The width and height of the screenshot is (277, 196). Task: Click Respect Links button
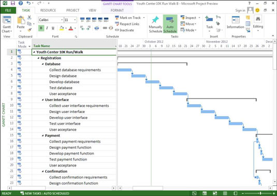tap(127, 24)
